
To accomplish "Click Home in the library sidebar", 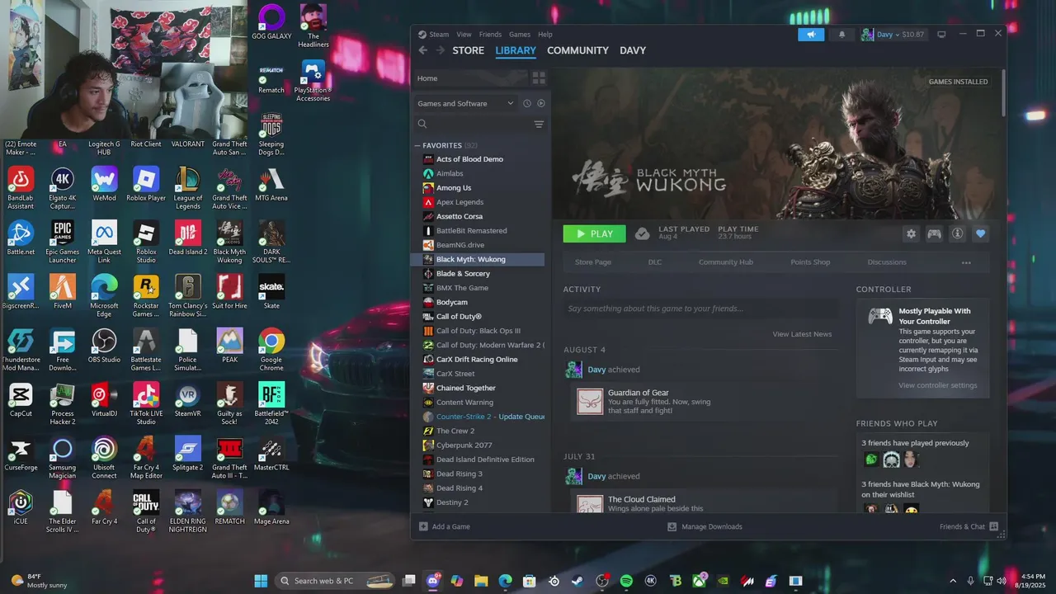I will click(x=469, y=78).
